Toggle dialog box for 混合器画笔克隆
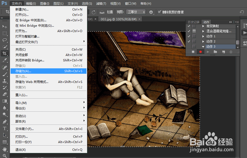The image size is (247, 158). coord(194,31)
